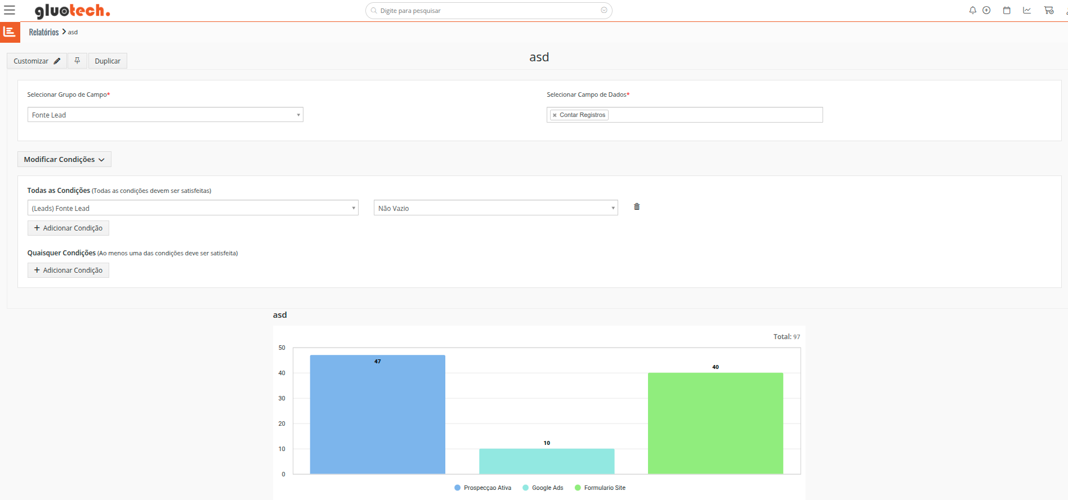Click the quick create plus icon
Screen dimensions: 1068x500
point(986,10)
